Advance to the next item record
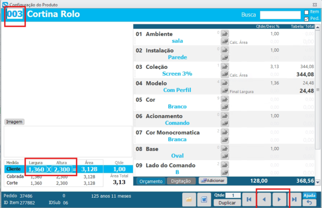Screen dimensions: 322x208 [x=279, y=199]
